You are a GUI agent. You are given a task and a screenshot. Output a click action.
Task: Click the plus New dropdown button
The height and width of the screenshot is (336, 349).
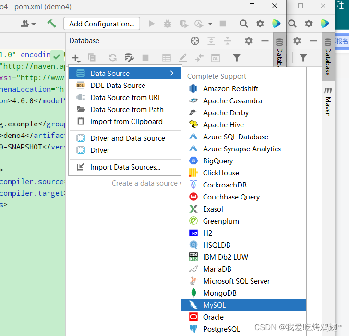(76, 58)
